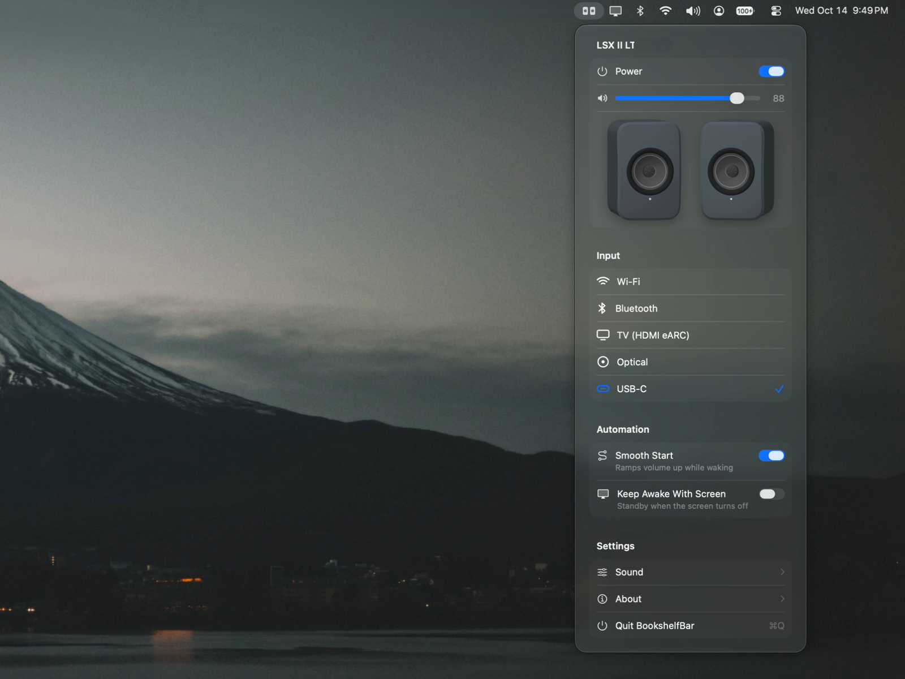Click the sound volume menu bar icon
905x679 pixels.
pyautogui.click(x=693, y=11)
